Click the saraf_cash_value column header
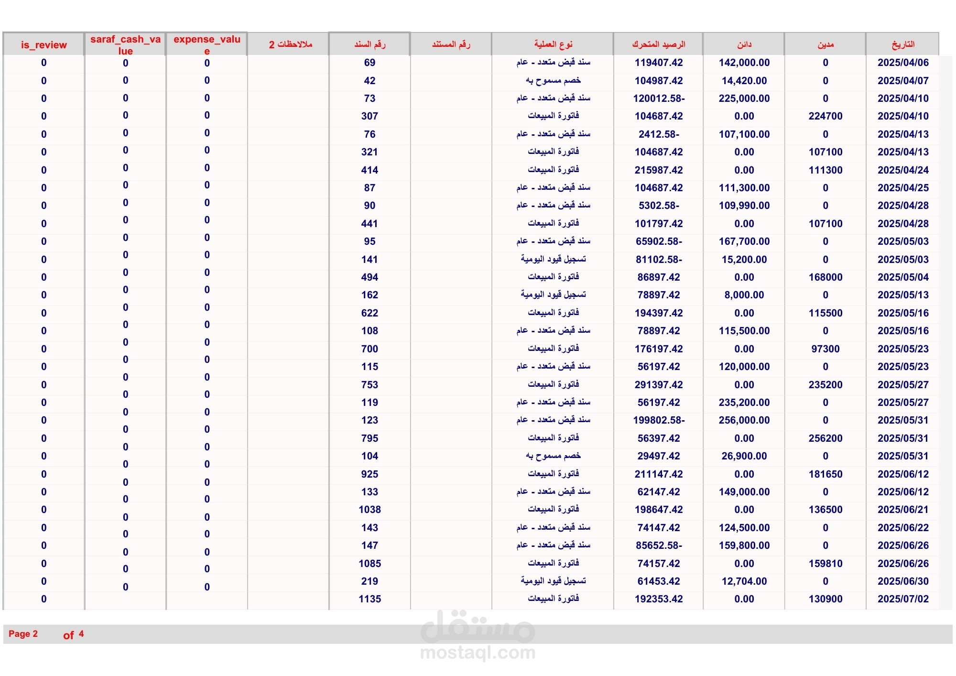956x676 pixels. 125,44
